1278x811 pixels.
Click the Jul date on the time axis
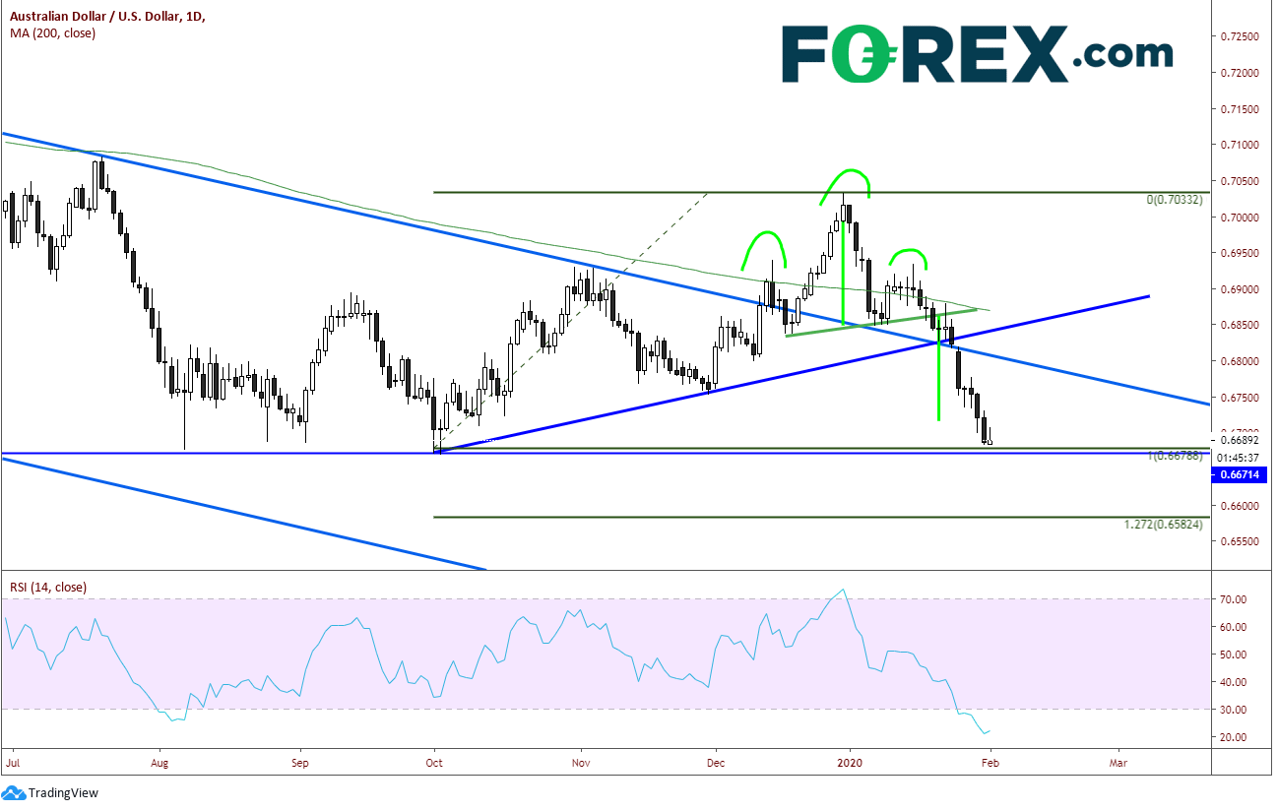pyautogui.click(x=13, y=762)
